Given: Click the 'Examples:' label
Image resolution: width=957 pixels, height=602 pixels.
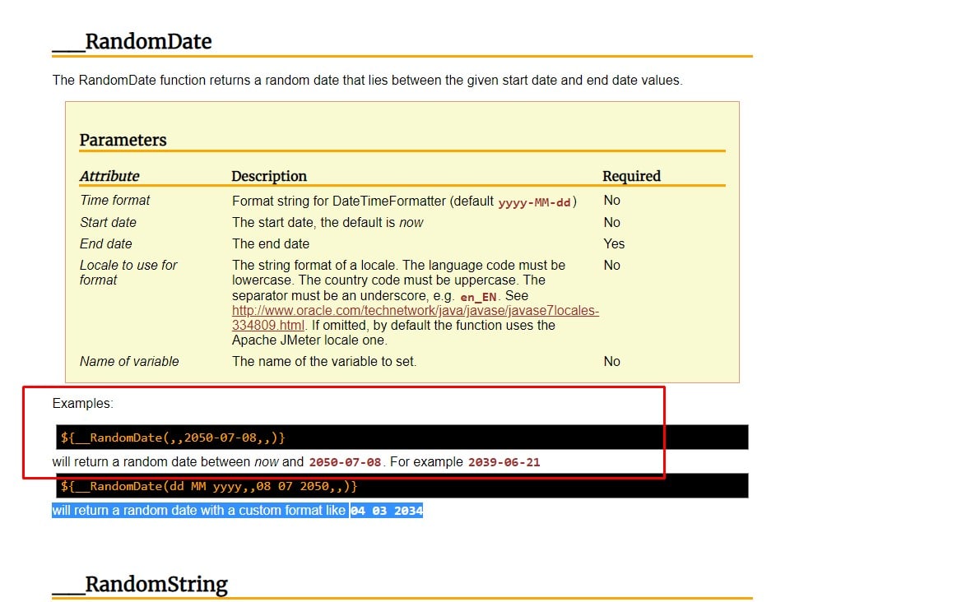Looking at the screenshot, I should pos(83,404).
